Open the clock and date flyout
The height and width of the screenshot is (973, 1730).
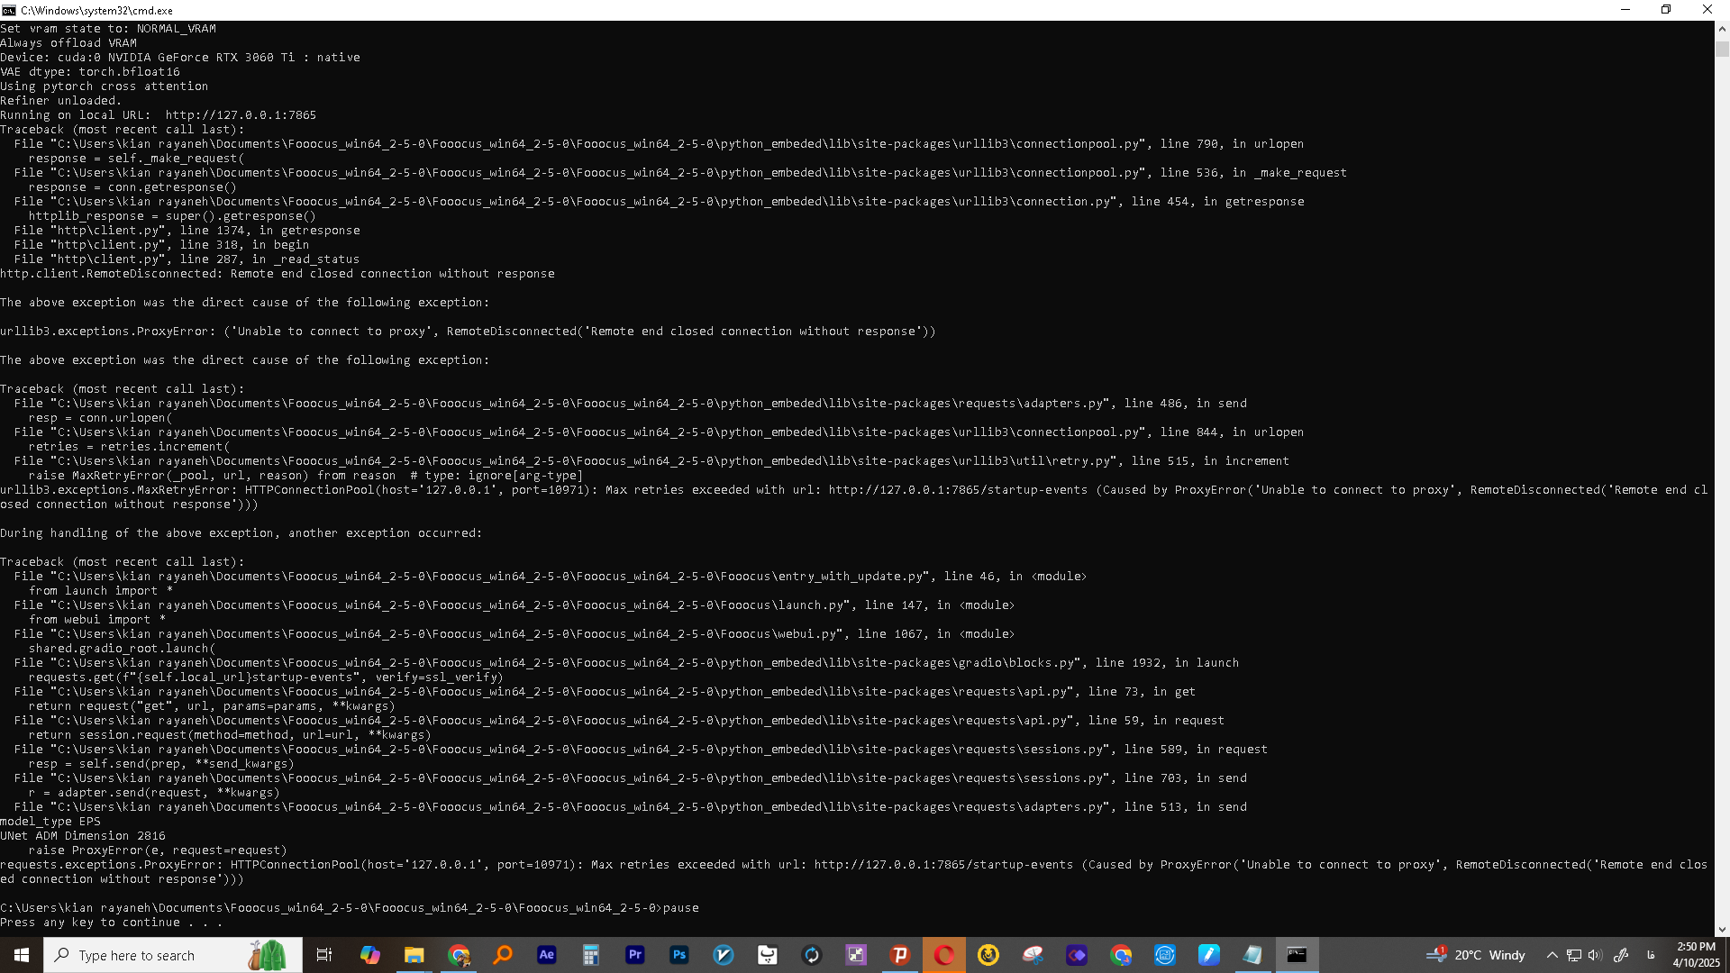[x=1696, y=955]
